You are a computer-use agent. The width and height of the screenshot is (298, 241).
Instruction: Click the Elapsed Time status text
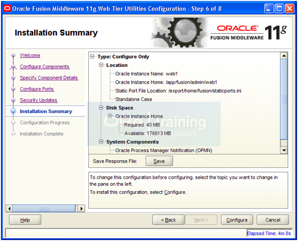click(269, 233)
